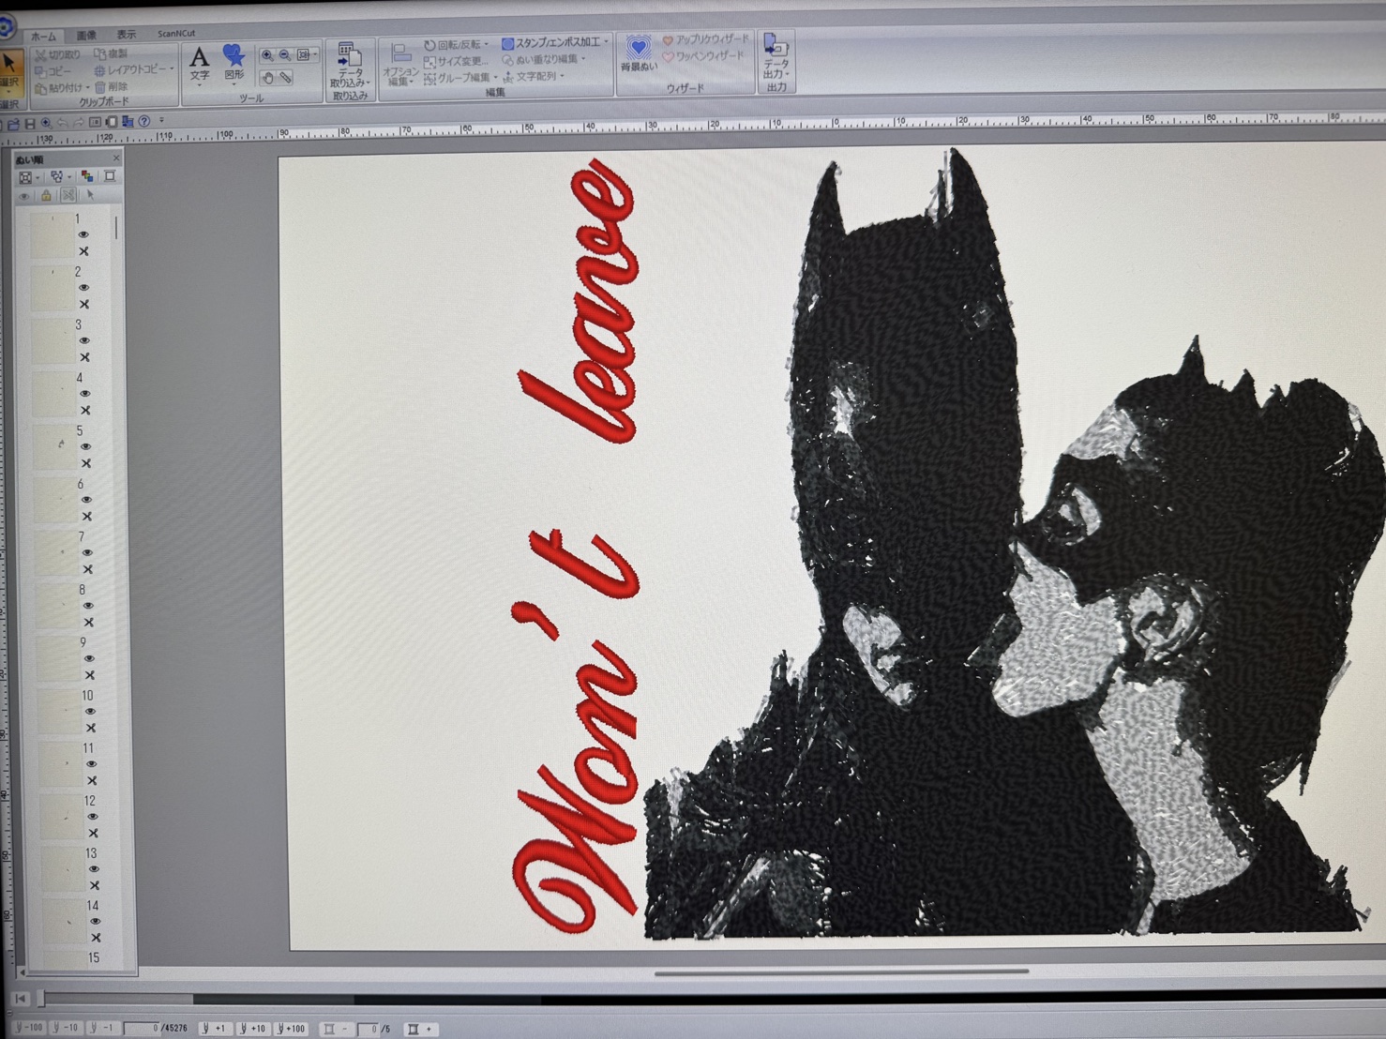
Task: Click the scissors icon for sewing item 5
Action: [87, 463]
